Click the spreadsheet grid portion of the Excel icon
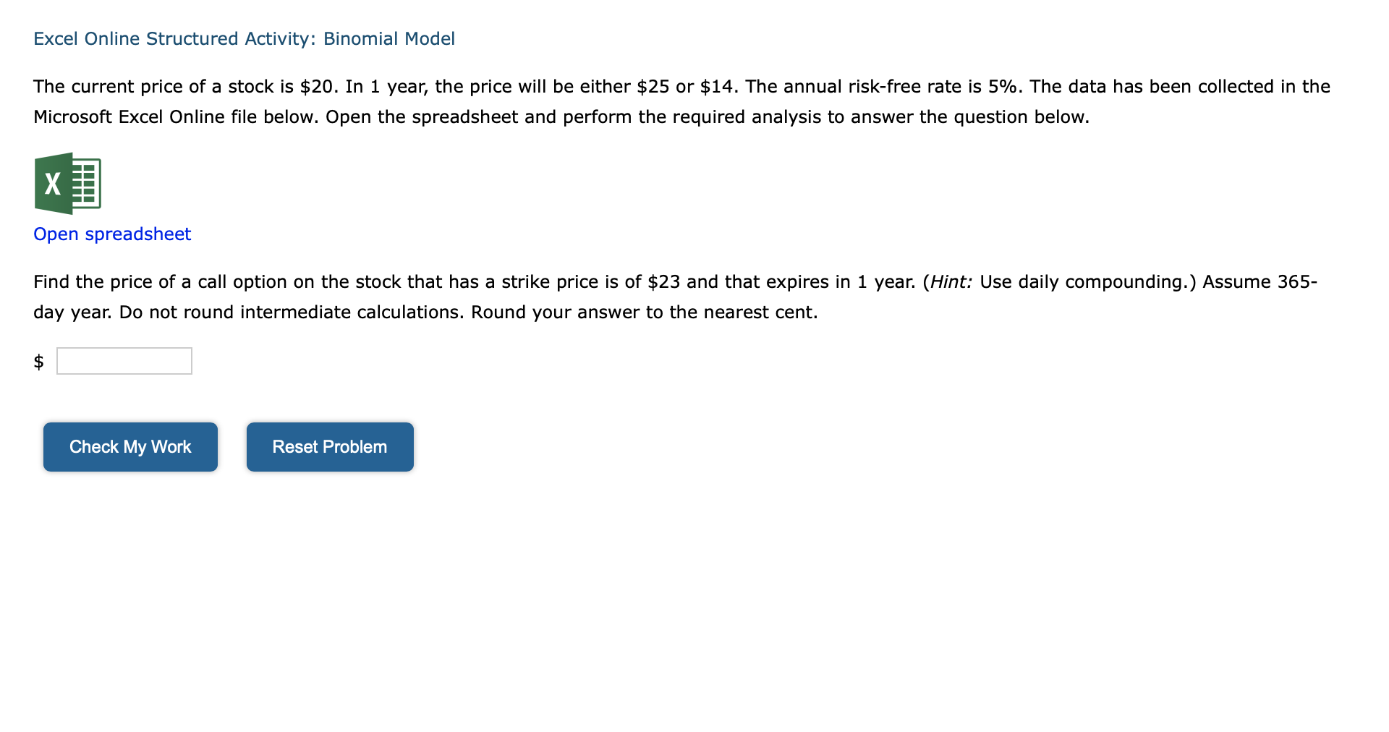 [85, 183]
